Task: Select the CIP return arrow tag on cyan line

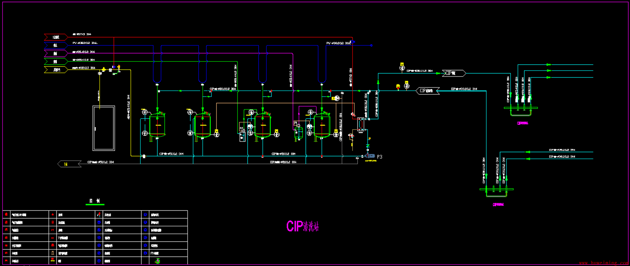Action: point(427,91)
